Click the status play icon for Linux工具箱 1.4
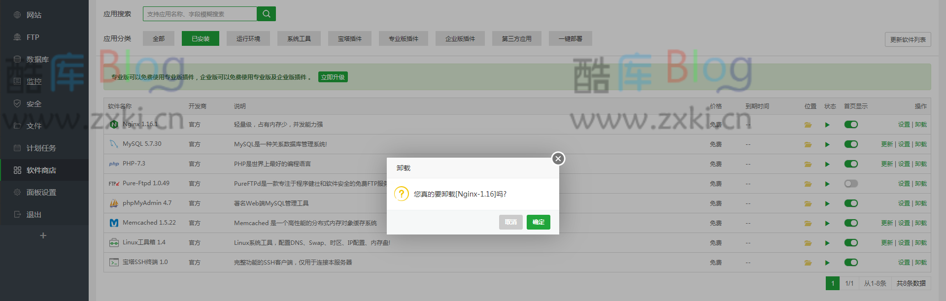The height and width of the screenshot is (301, 946). 827,243
